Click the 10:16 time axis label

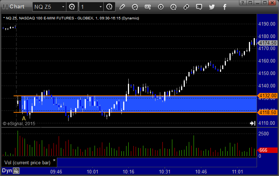pyautogui.click(x=128, y=172)
